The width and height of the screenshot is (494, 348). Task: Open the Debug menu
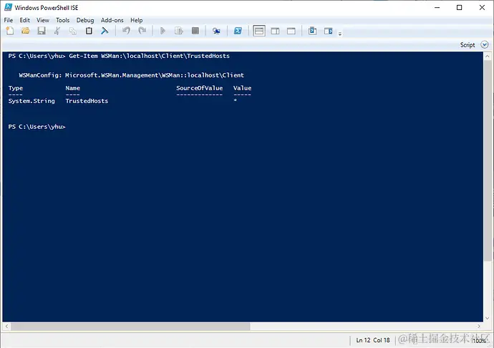[85, 20]
